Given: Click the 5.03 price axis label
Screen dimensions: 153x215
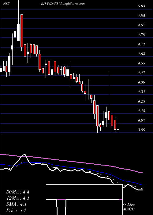Looking at the screenshot, I should (141, 6).
